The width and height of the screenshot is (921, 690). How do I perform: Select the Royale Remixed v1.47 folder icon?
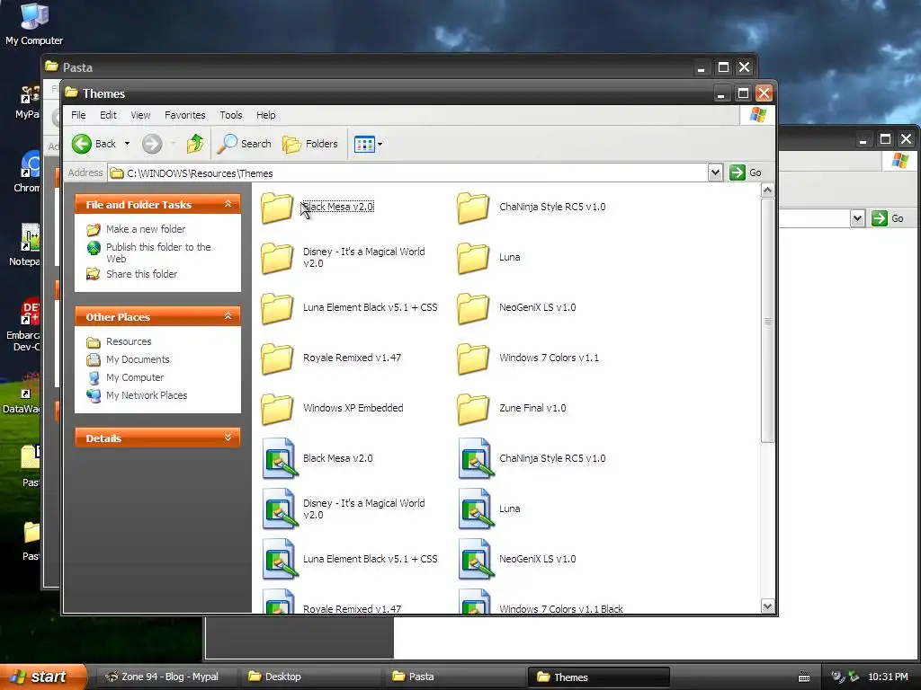277,358
